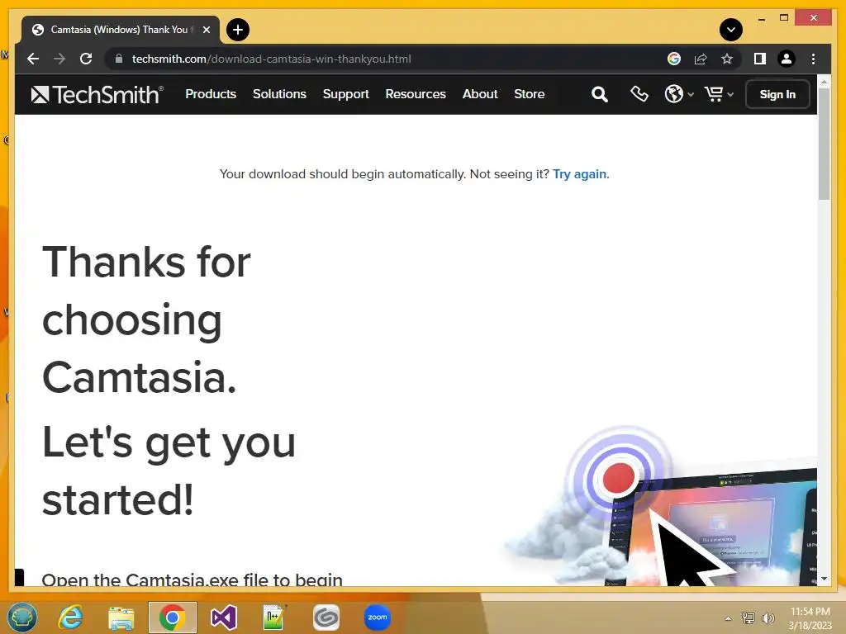
Task: Bookmark this page with the star icon
Action: [x=727, y=59]
